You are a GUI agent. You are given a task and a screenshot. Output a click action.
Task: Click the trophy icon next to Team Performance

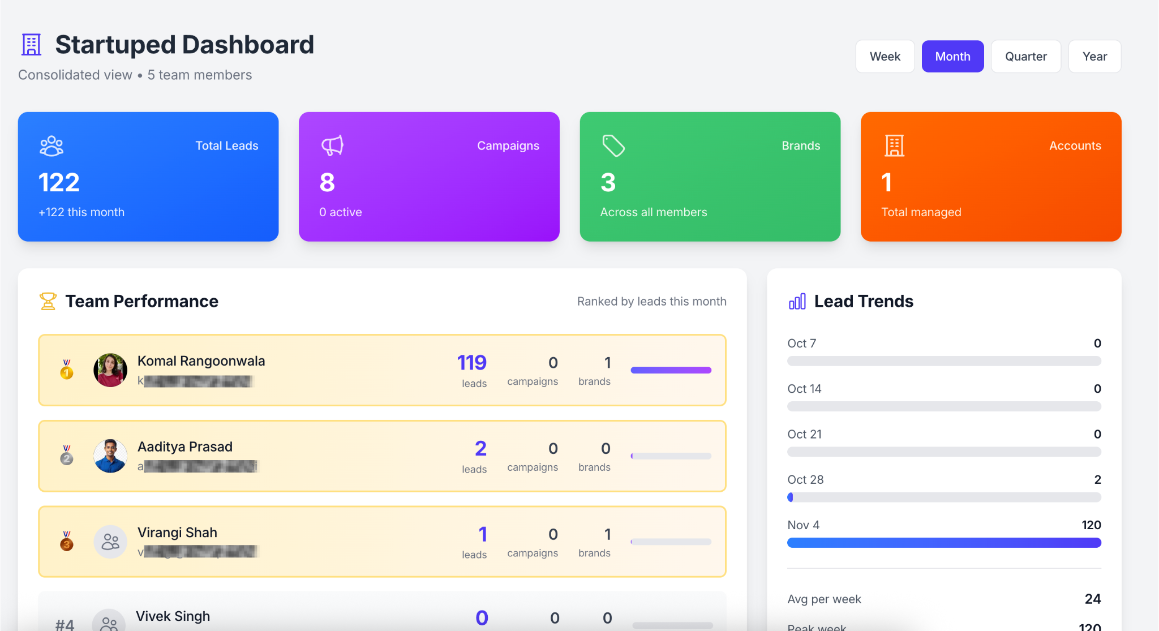(48, 301)
